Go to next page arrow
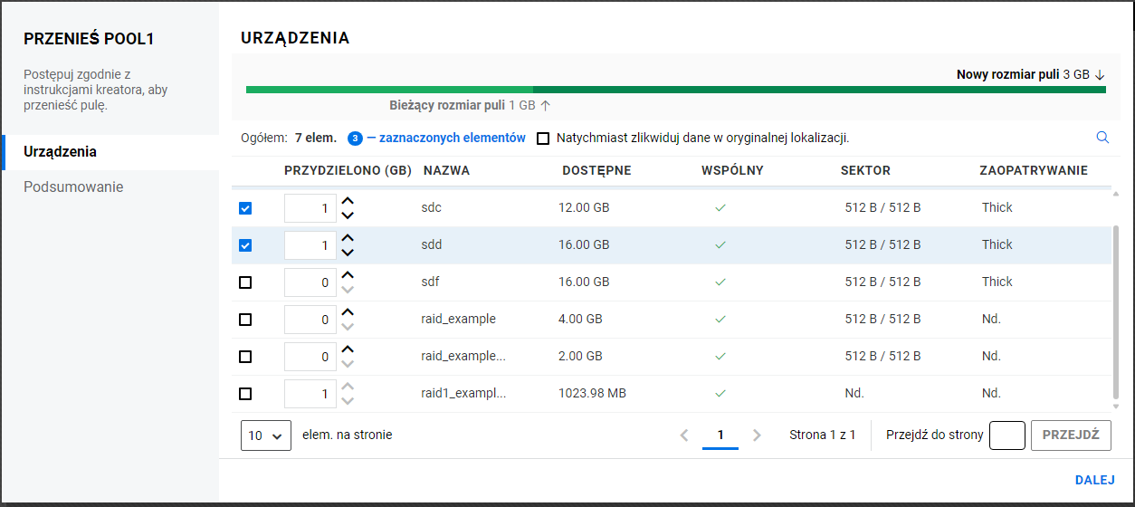This screenshot has height=507, width=1135. click(x=758, y=435)
